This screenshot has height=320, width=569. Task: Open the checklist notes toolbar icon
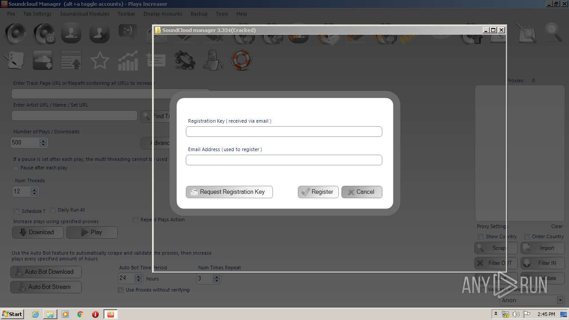15,60
